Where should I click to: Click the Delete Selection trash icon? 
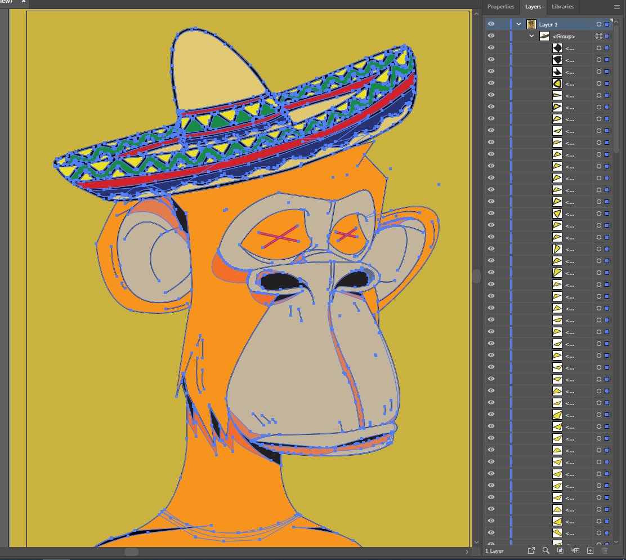point(605,550)
